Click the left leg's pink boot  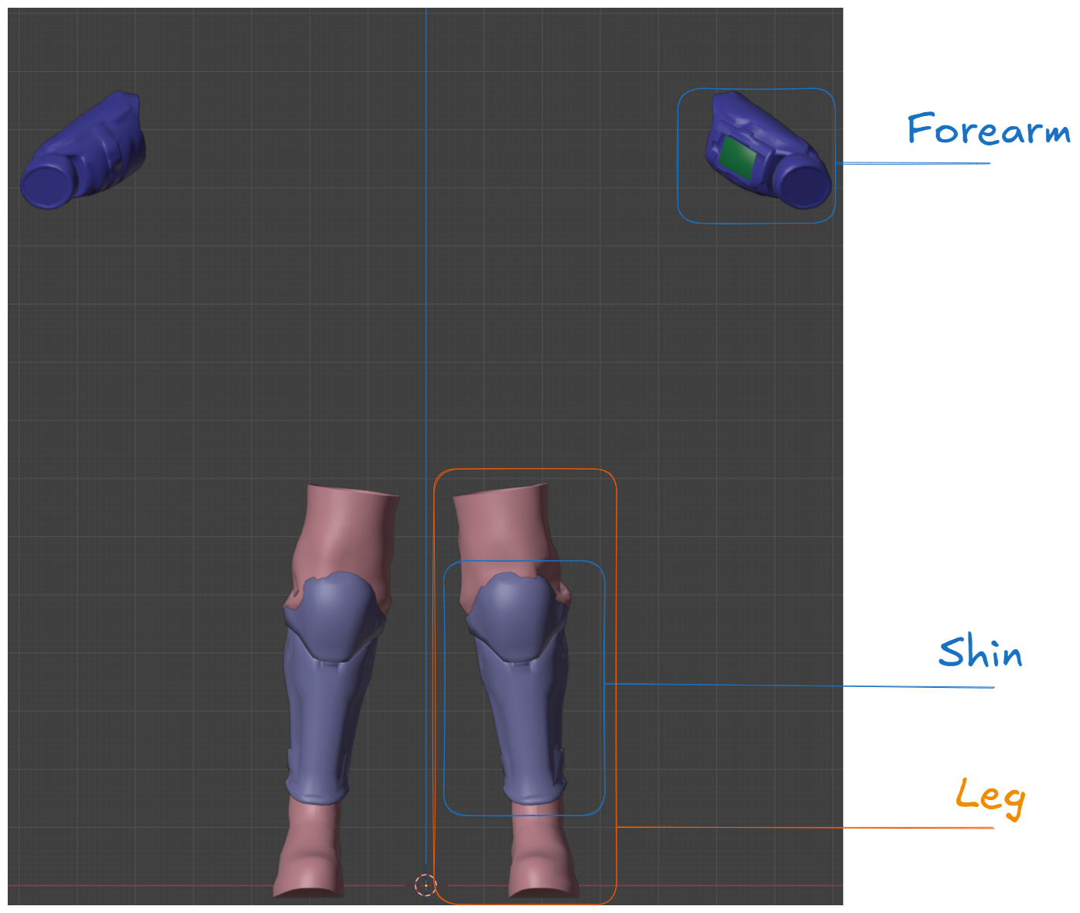point(309,851)
